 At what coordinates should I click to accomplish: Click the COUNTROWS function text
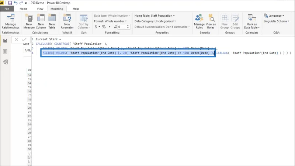(x=62, y=44)
